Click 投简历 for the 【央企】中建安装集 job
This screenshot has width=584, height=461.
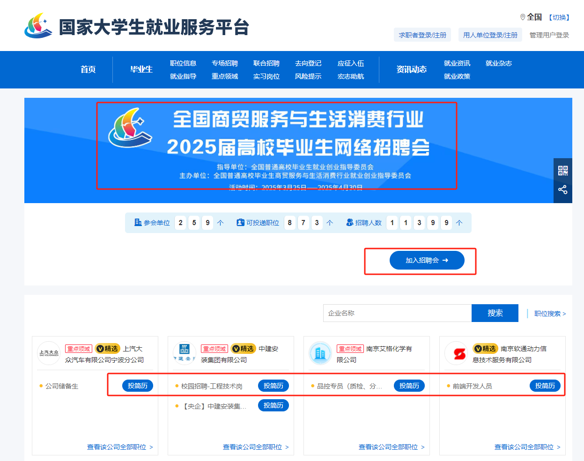pyautogui.click(x=274, y=405)
